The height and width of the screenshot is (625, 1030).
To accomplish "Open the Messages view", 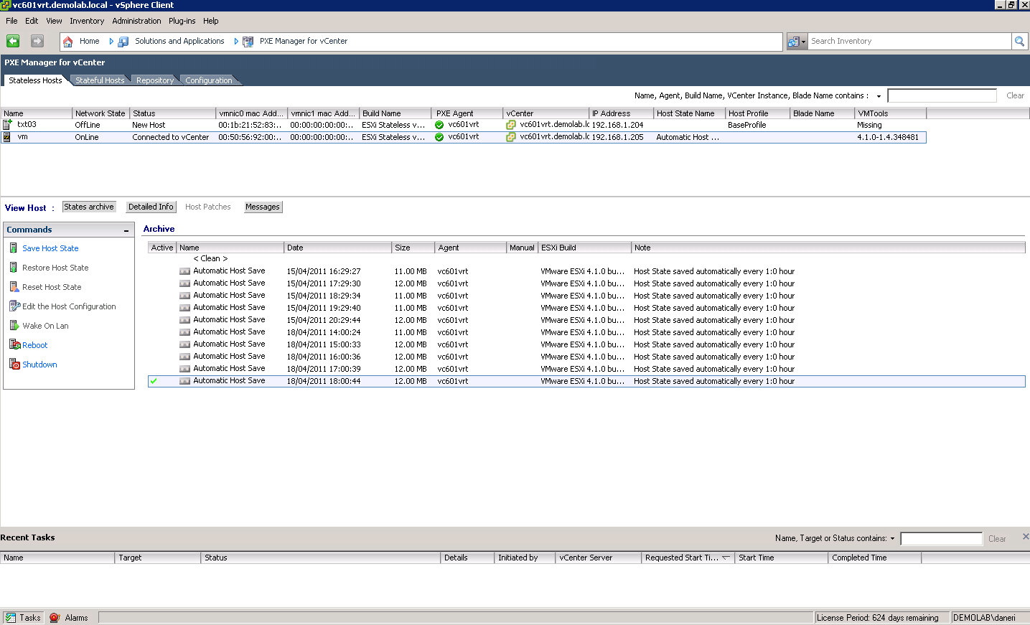I will [x=263, y=207].
